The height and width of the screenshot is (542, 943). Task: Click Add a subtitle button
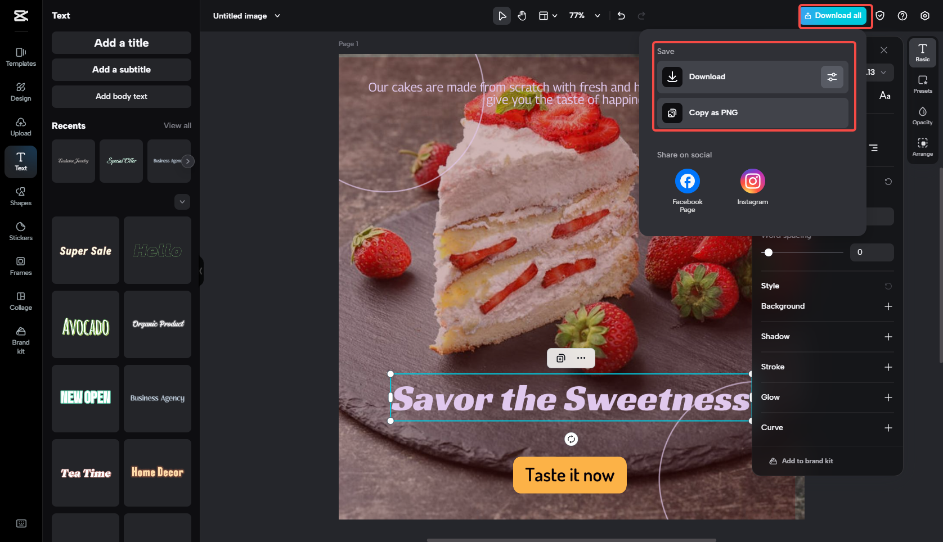(122, 70)
